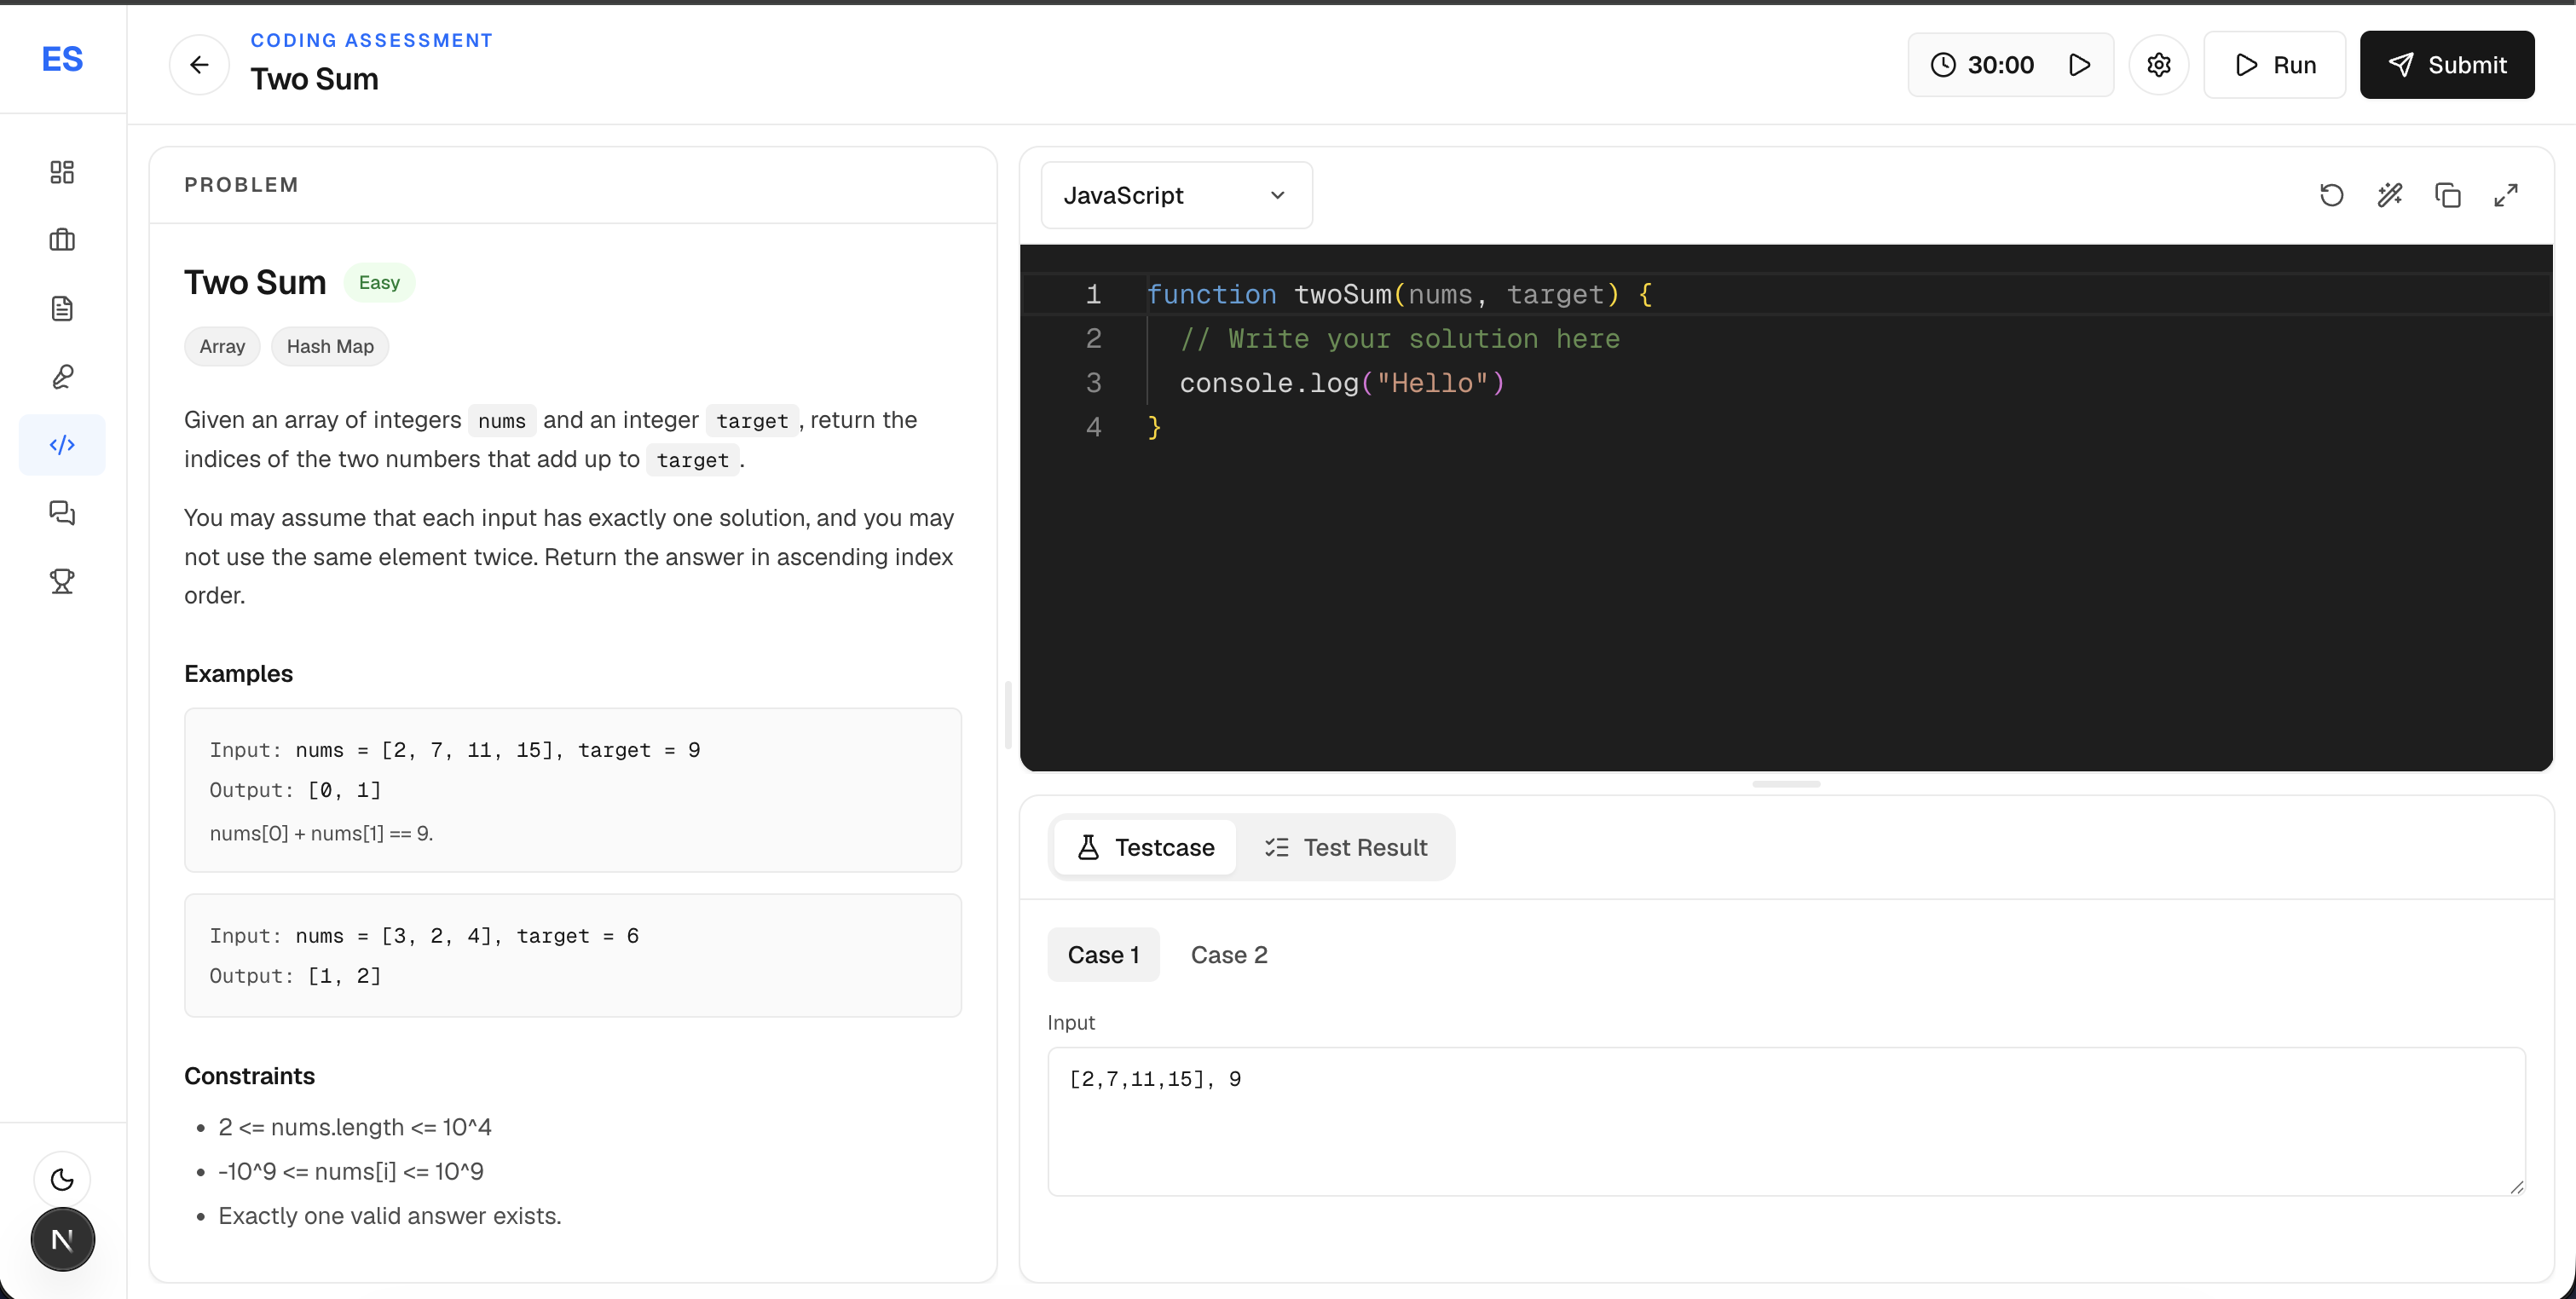This screenshot has height=1299, width=2576.
Task: Click the Hash Map tag
Action: (330, 346)
